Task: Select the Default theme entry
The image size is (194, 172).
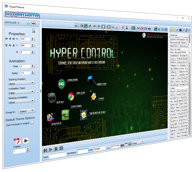Action: point(179,88)
